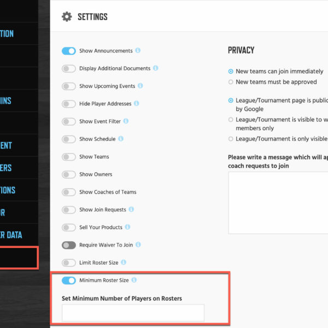328x328 pixels.
Task: Turn off the Minimum Roster Size toggle
Action: click(x=69, y=280)
